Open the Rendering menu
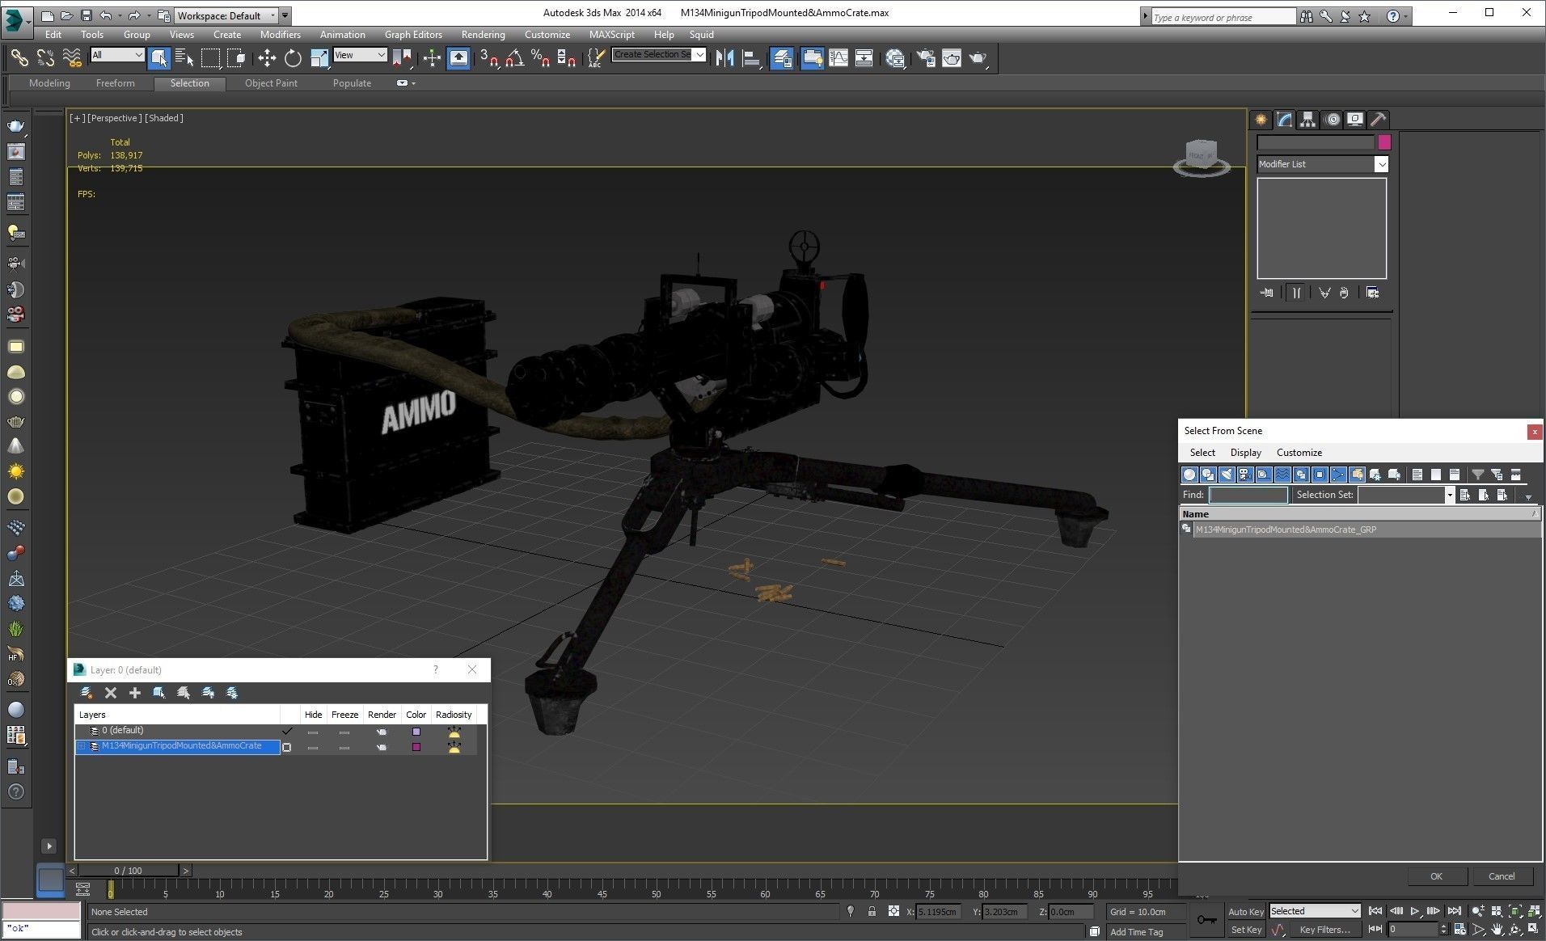Image resolution: width=1546 pixels, height=941 pixels. pos(483,35)
